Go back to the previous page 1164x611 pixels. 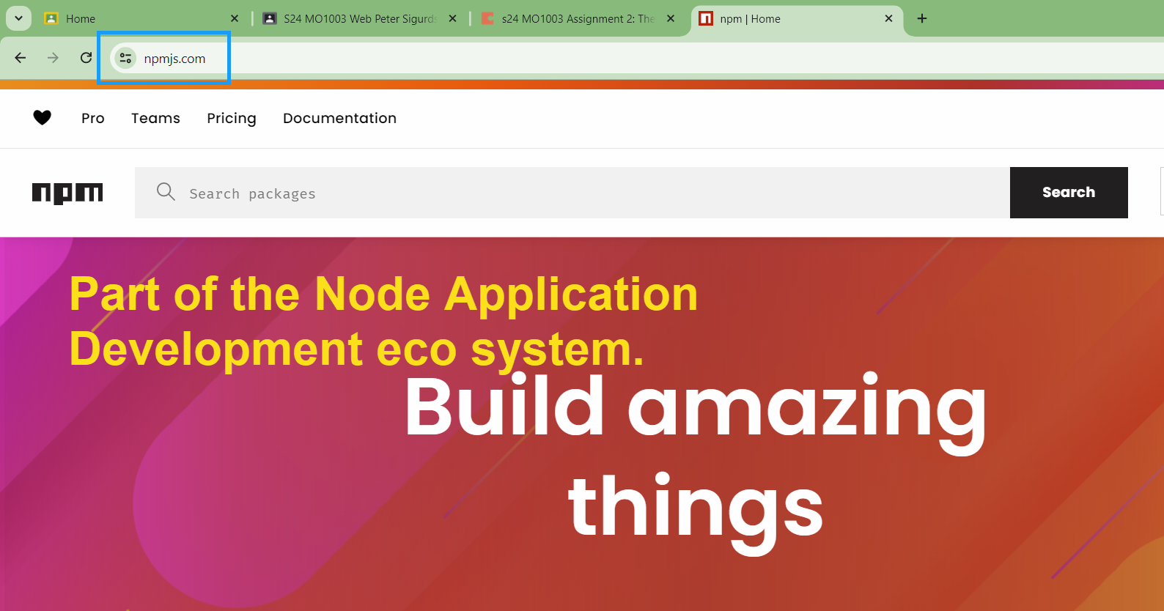(21, 58)
